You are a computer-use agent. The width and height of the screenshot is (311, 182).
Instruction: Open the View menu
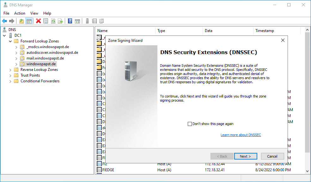[x=34, y=13]
